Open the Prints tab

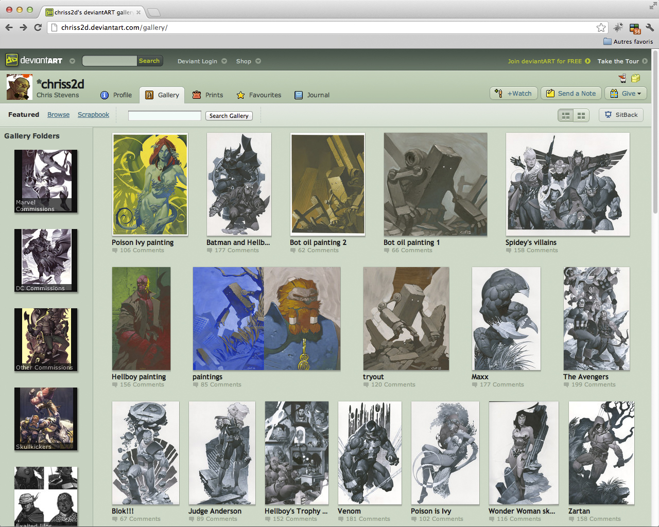pyautogui.click(x=208, y=95)
